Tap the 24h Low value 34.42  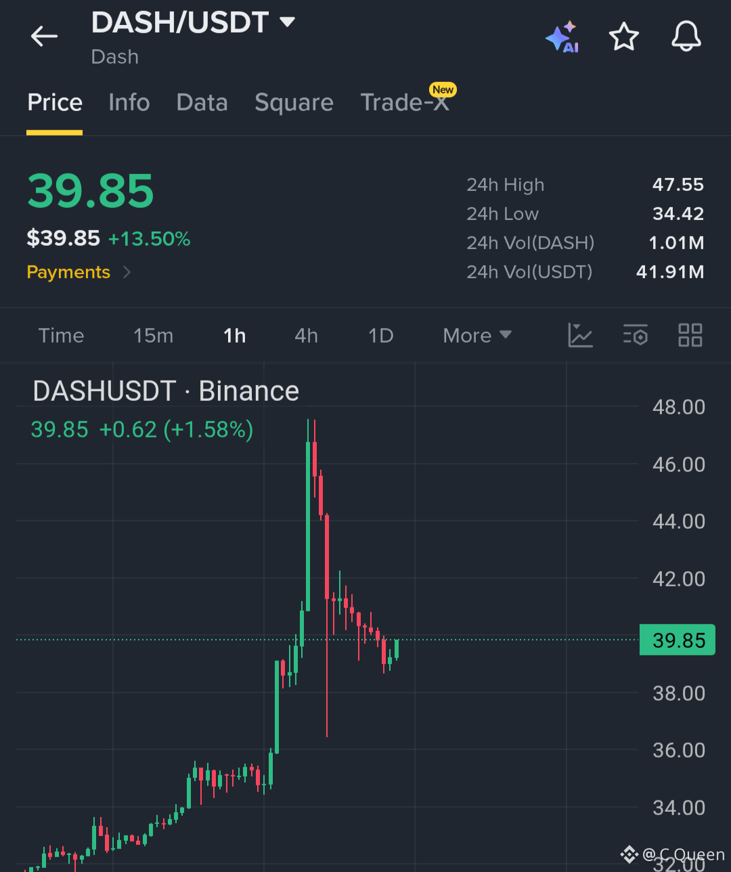pyautogui.click(x=678, y=214)
